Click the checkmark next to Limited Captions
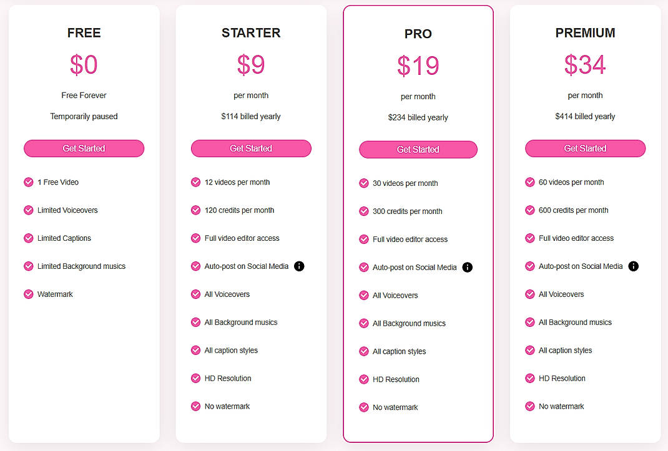Viewport: 668px width, 451px height. tap(29, 238)
